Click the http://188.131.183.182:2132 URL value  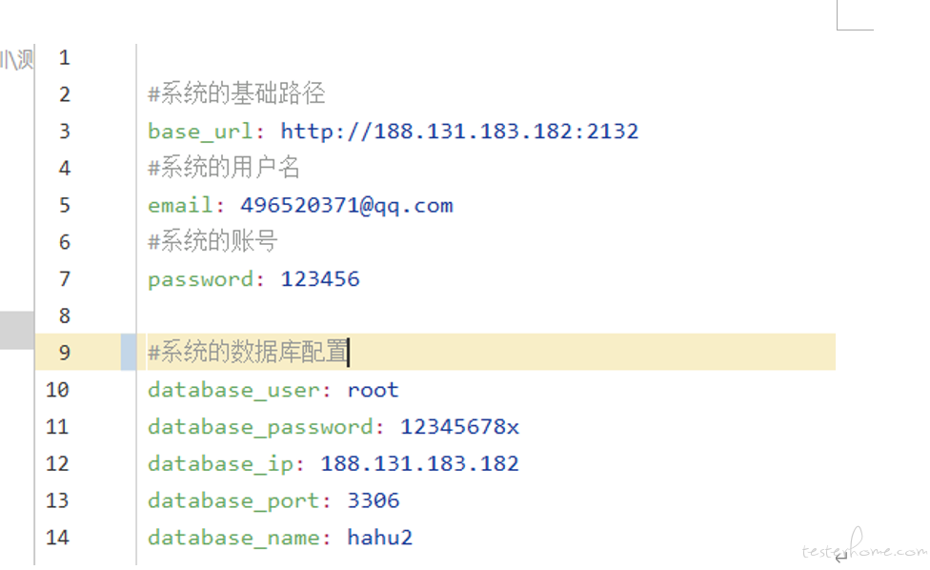459,132
